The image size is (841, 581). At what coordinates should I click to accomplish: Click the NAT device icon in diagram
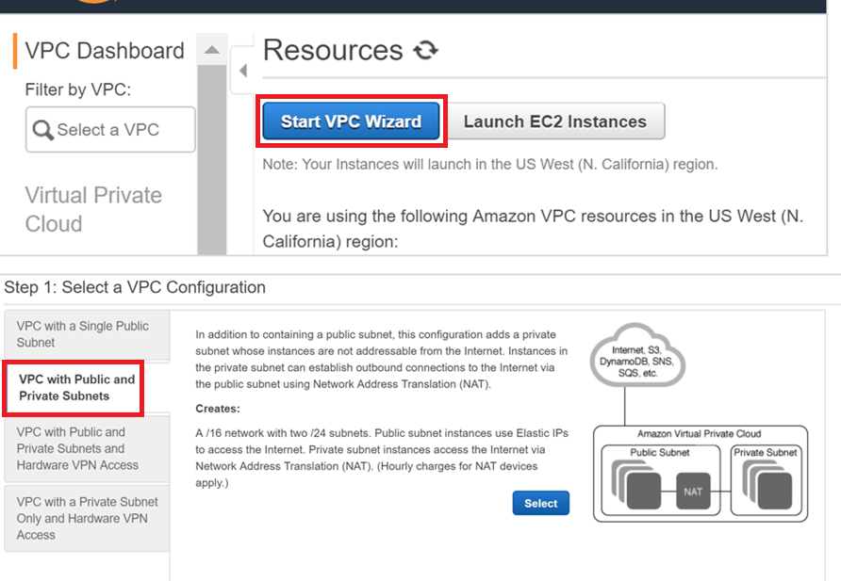tap(693, 491)
